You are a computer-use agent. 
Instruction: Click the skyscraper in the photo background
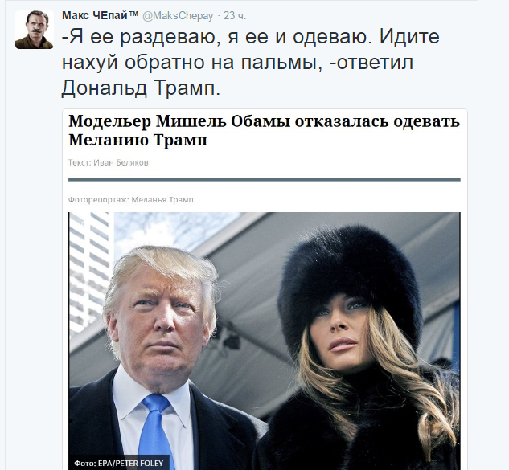point(89,269)
